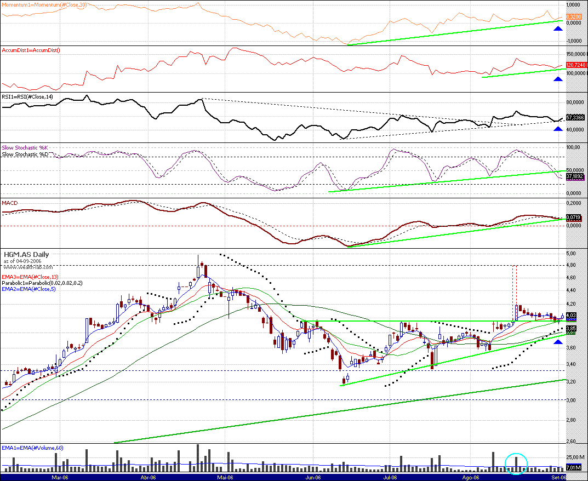Click the 0,0719 MACD value tag
This screenshot has width=588, height=481.
[x=574, y=217]
